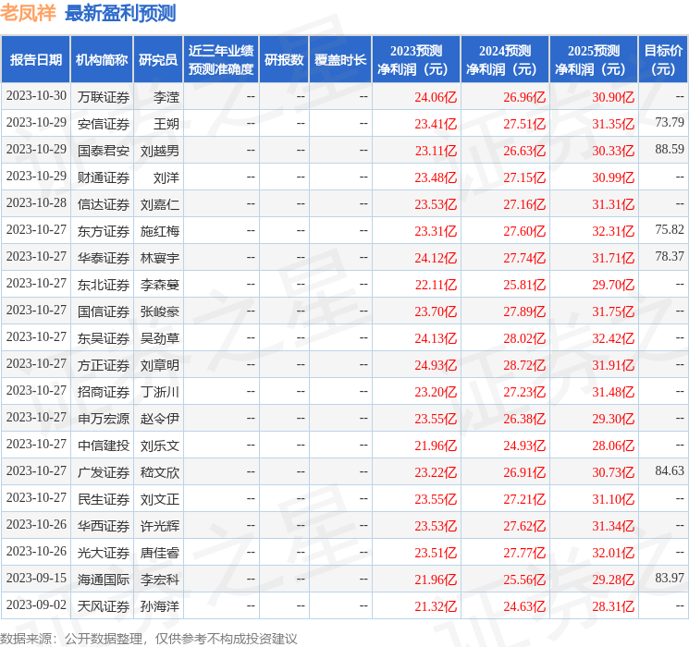Click the 目标价(元) column header

coord(663,60)
